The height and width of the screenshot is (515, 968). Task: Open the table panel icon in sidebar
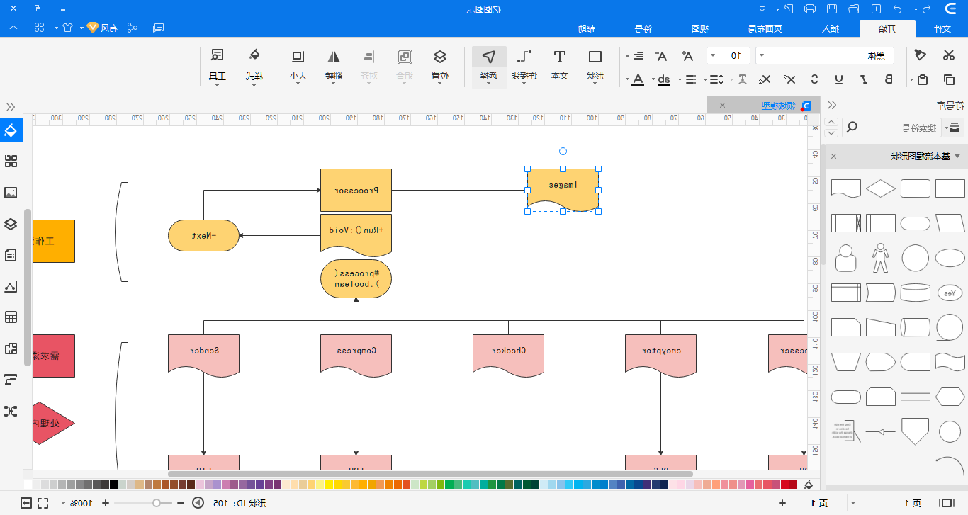tap(11, 317)
